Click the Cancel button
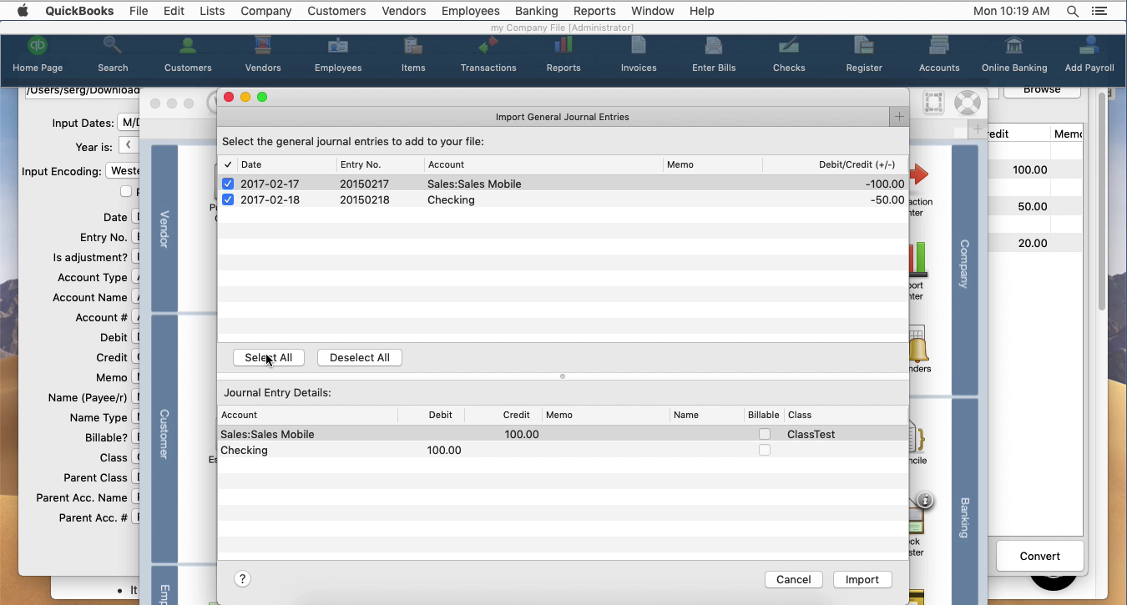This screenshot has height=605, width=1127. point(793,579)
